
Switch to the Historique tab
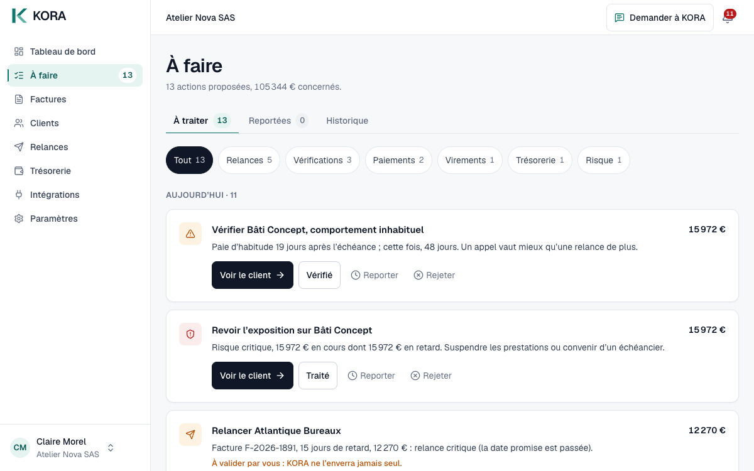pos(347,121)
